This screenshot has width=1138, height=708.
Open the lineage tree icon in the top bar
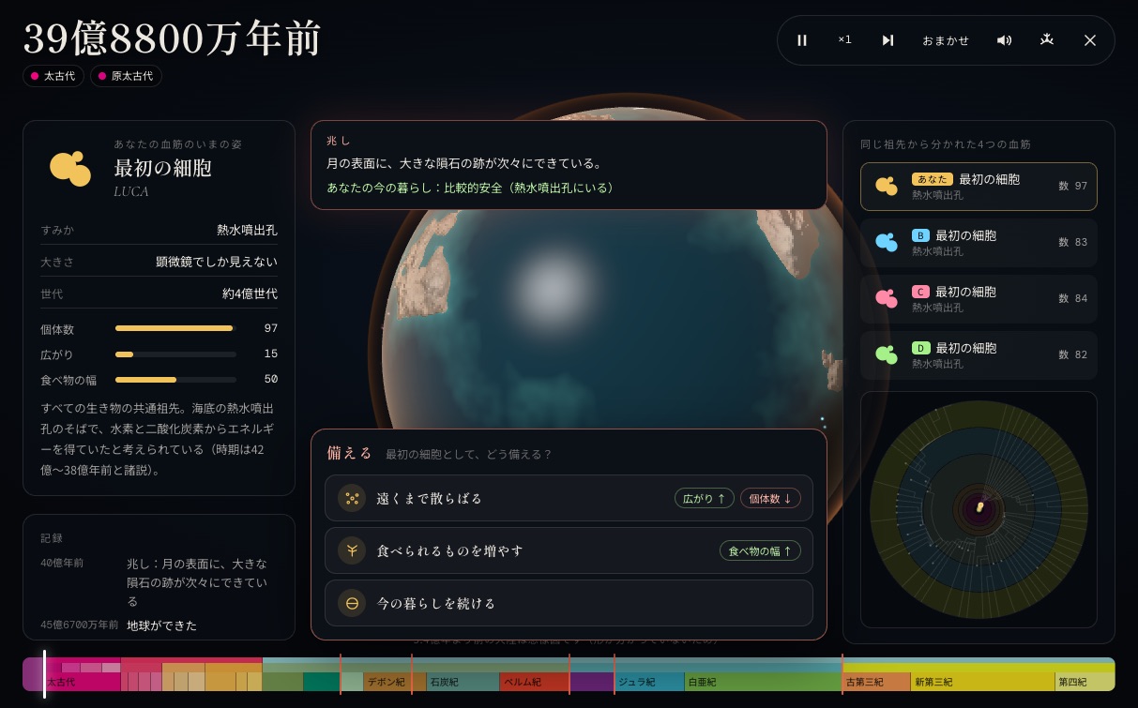(1047, 40)
